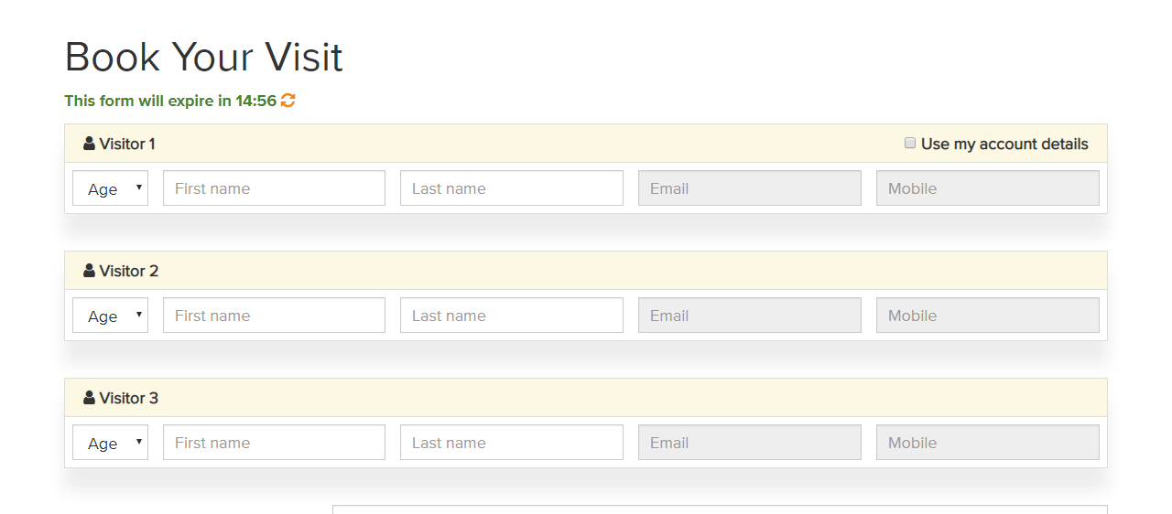Viewport: 1172px width, 514px height.
Task: Select the Visitor 2 Mobile input
Action: (x=987, y=316)
